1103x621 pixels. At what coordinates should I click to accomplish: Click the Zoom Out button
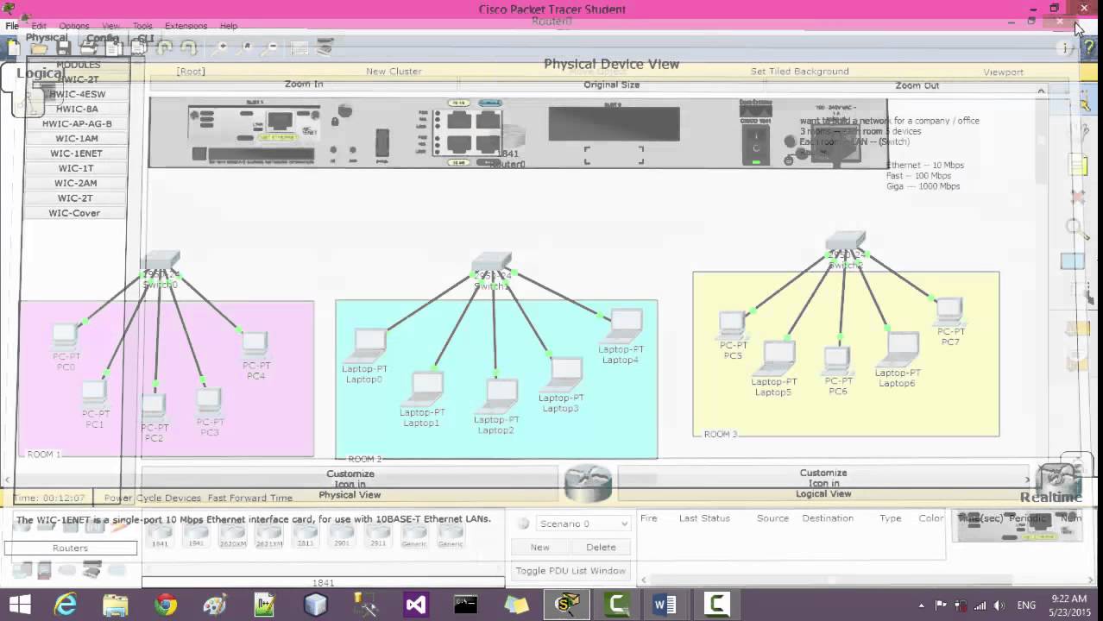point(917,85)
